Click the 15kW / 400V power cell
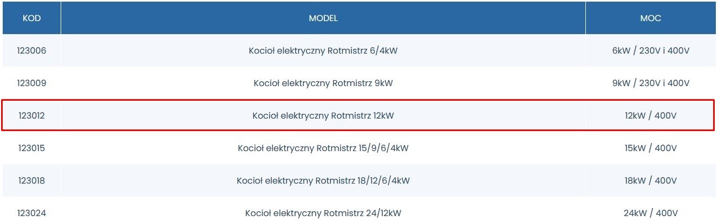718x221 pixels. [x=650, y=148]
